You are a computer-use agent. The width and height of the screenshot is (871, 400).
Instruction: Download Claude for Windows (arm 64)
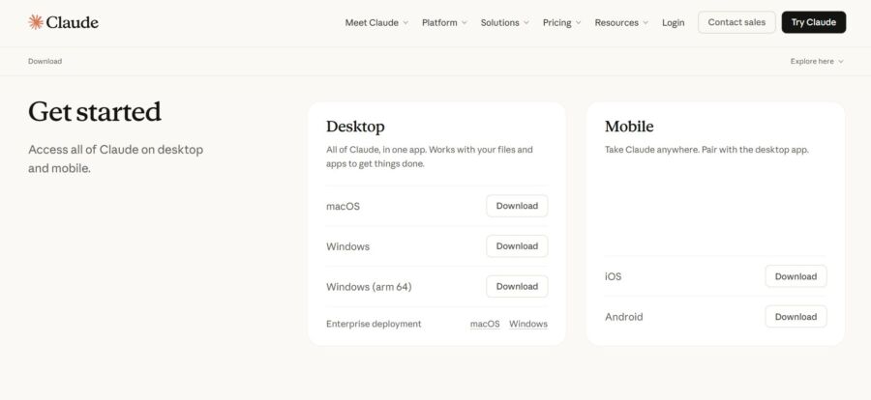517,286
